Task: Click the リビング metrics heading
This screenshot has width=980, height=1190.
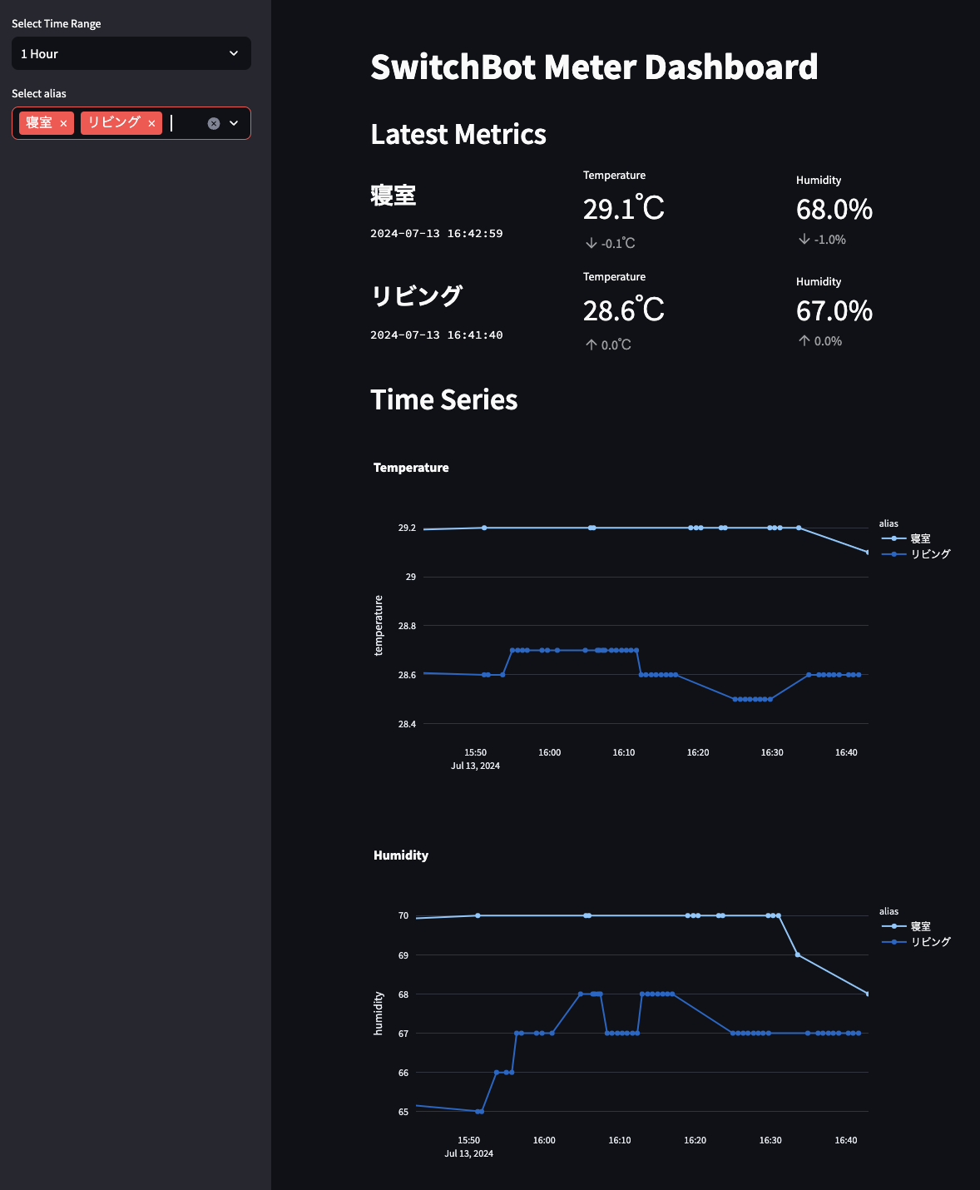Action: tap(416, 296)
